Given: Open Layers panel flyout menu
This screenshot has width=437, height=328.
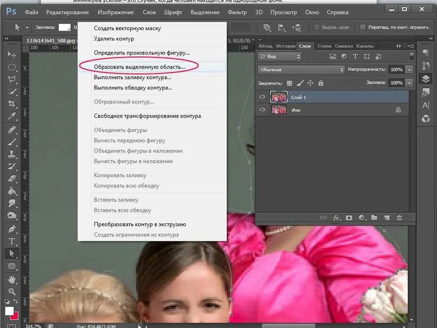Looking at the screenshot, I should (x=410, y=46).
